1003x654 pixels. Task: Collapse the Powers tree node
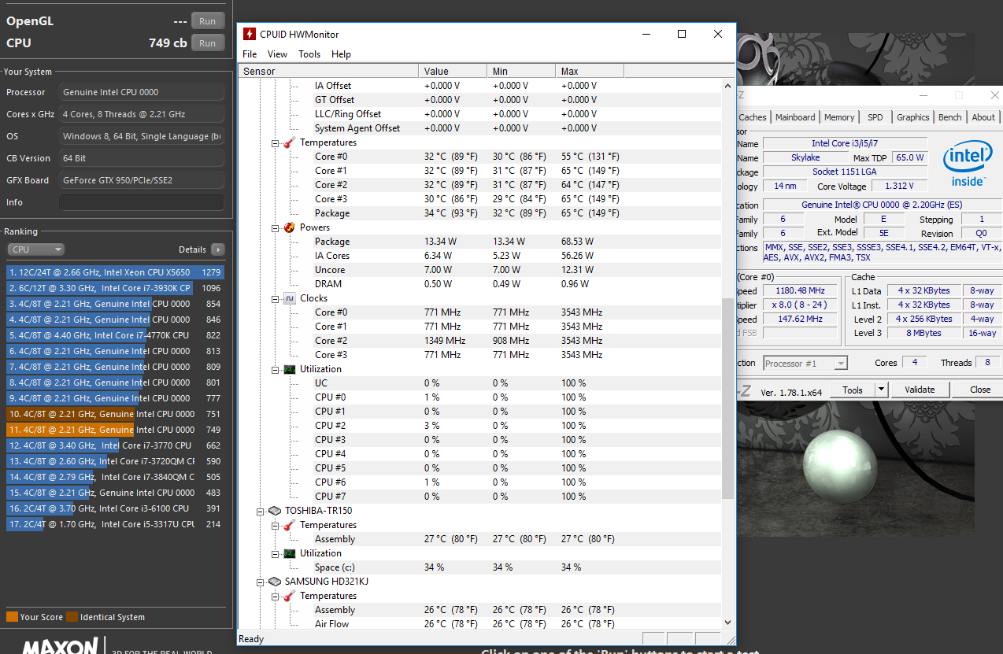276,228
